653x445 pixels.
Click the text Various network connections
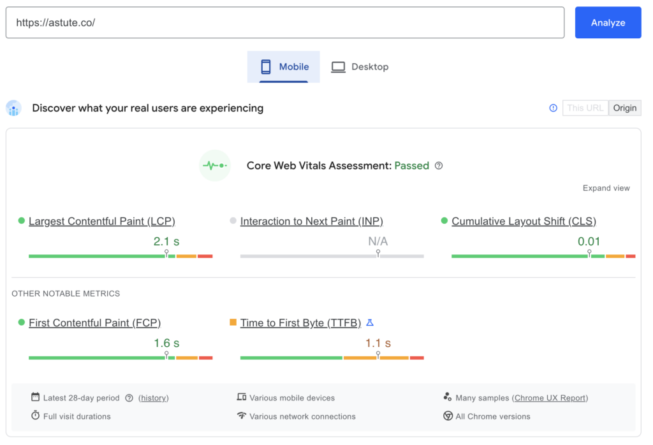[302, 416]
